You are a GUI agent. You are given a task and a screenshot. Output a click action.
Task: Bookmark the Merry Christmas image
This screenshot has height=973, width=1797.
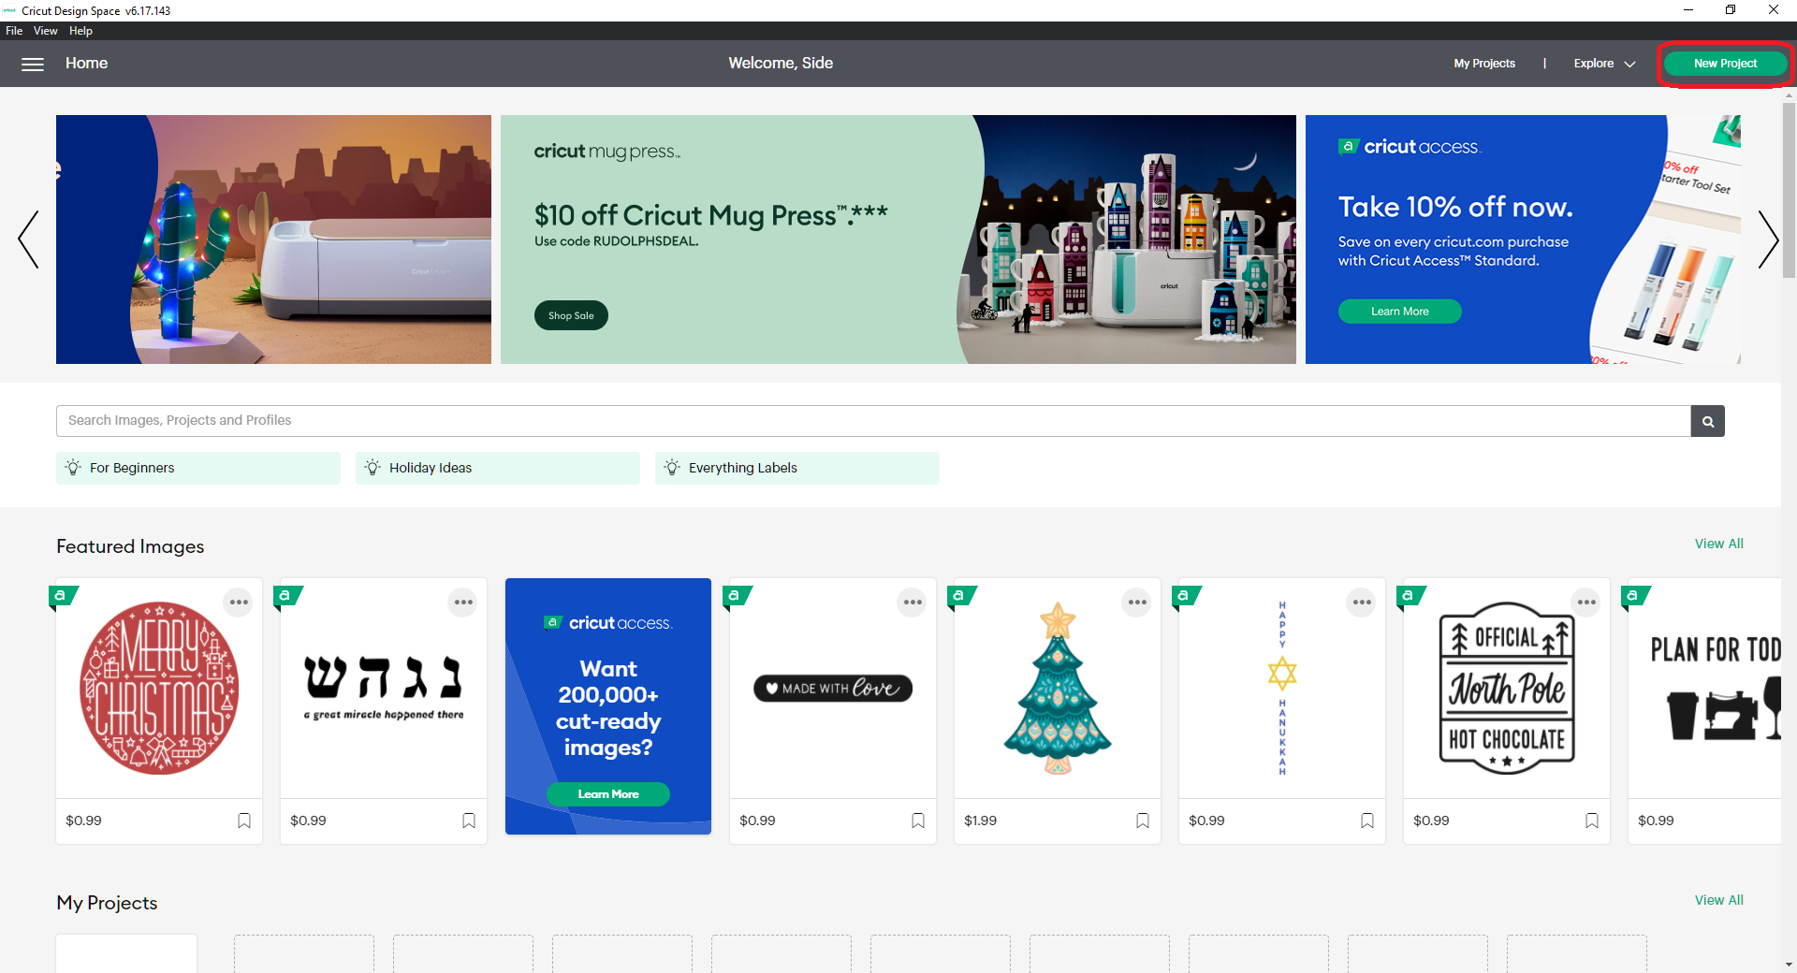click(x=244, y=821)
